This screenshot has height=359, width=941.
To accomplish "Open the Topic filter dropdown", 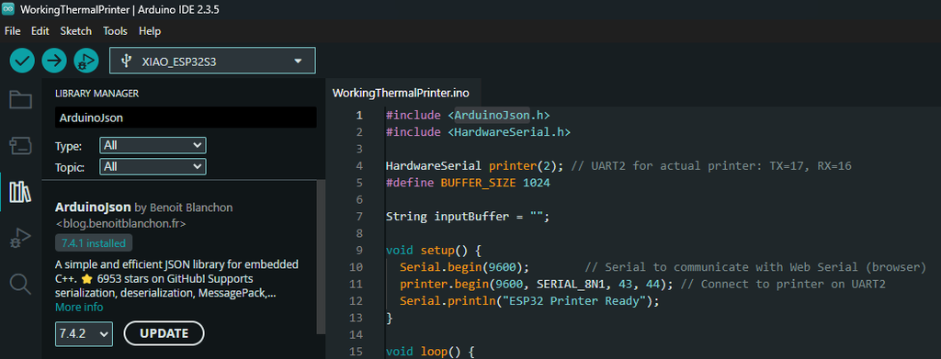I will (153, 166).
